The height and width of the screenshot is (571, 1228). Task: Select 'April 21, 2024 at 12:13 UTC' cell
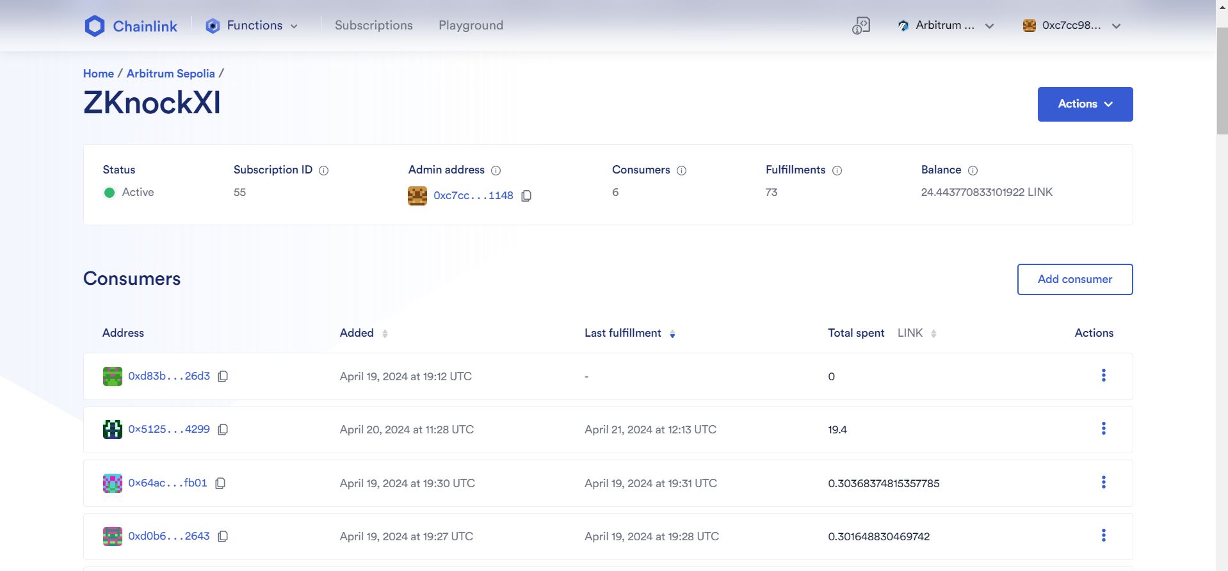[650, 430]
